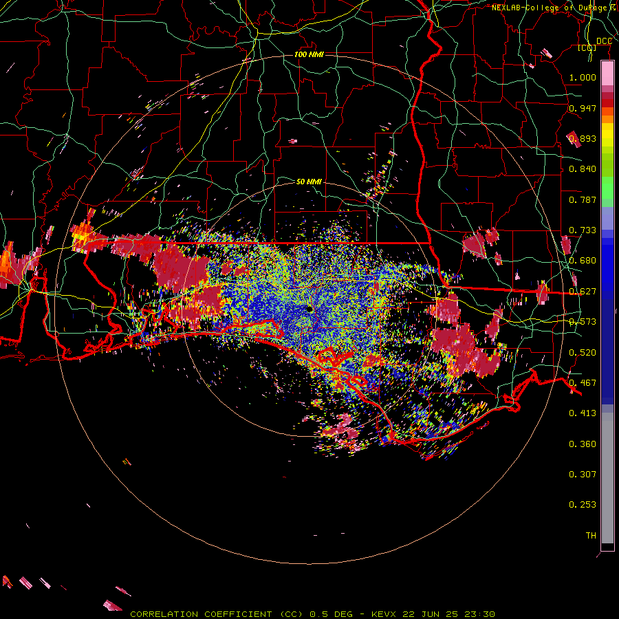Select the orange color bar segment

[x=607, y=119]
